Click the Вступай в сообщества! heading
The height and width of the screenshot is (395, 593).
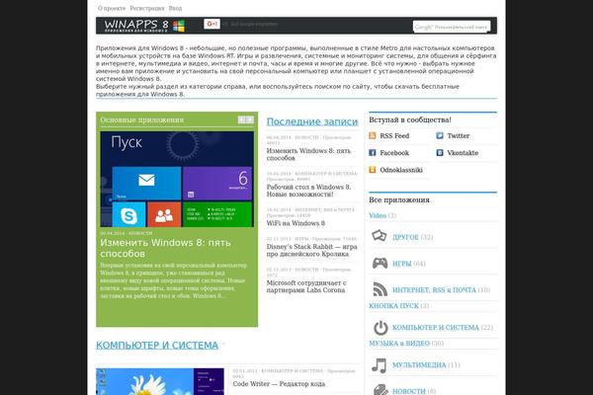click(x=410, y=119)
